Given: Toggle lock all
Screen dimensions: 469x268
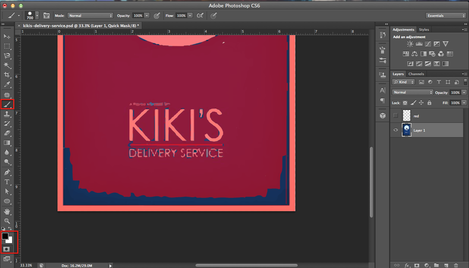Looking at the screenshot, I should [429, 103].
